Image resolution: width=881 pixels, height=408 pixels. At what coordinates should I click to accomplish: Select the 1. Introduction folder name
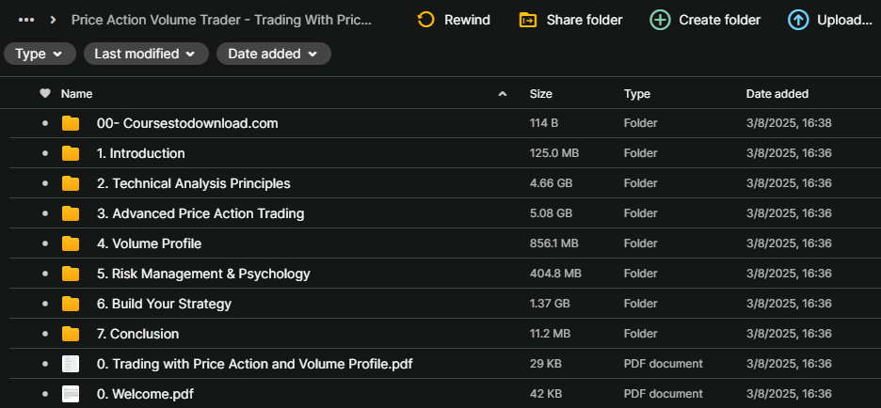tap(140, 153)
